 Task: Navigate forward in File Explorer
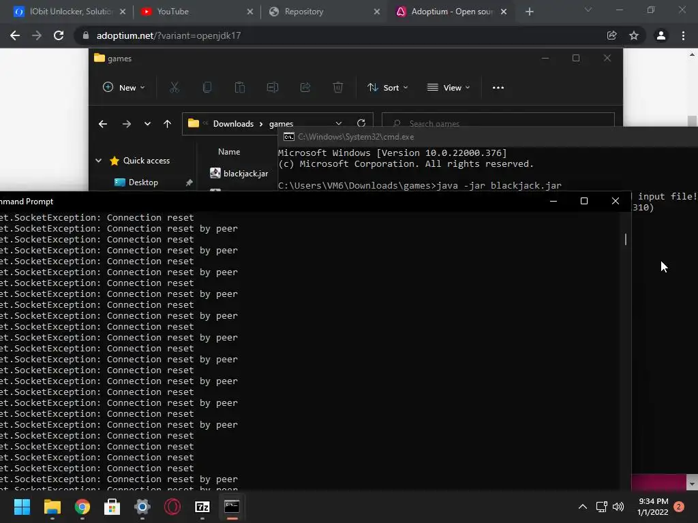coord(126,124)
